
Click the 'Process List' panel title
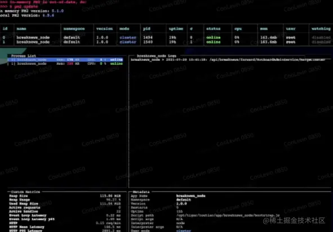point(24,56)
